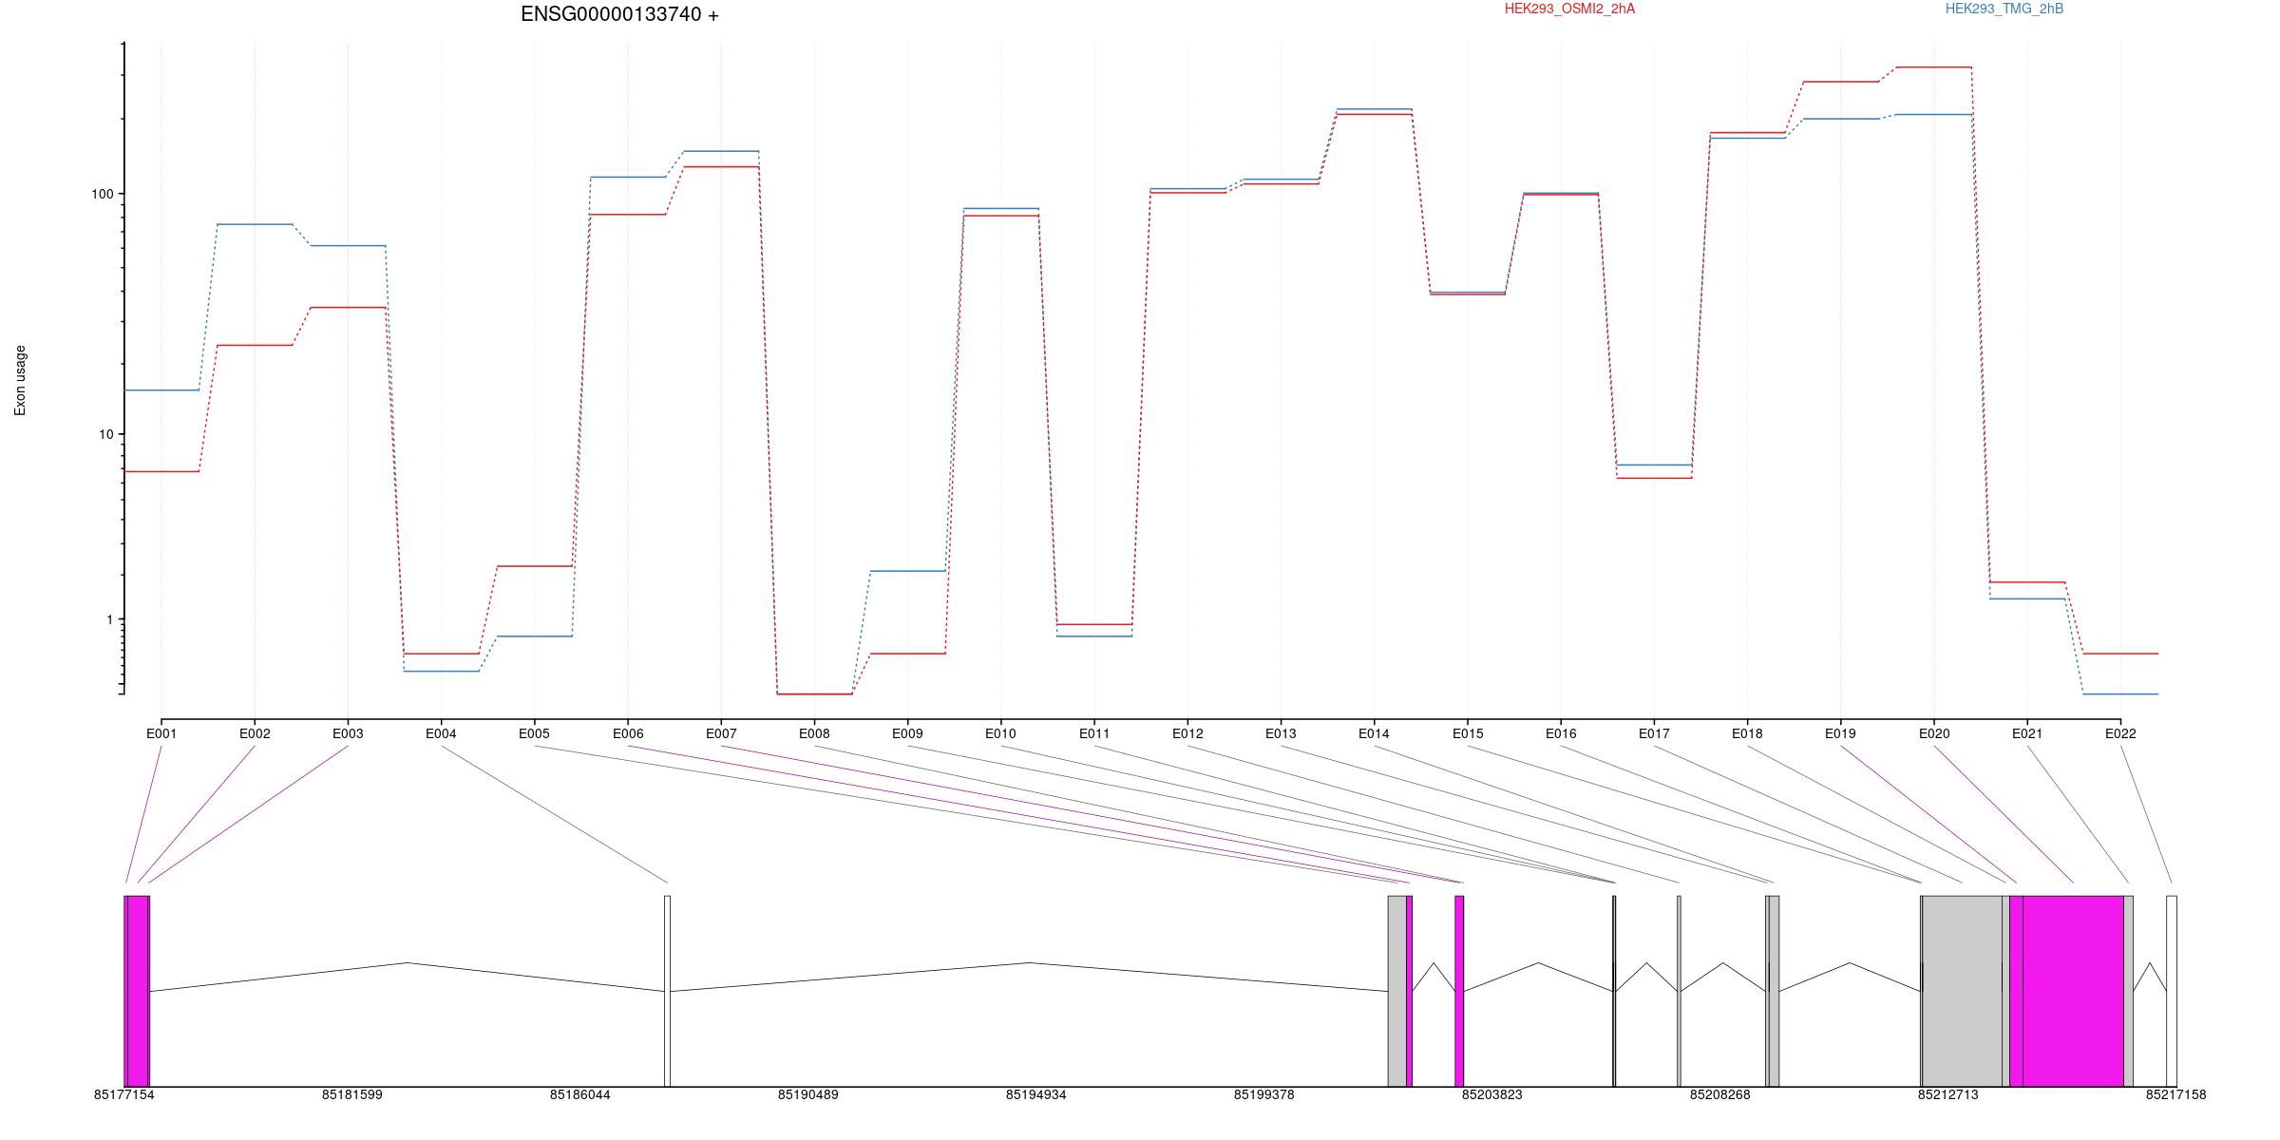Click the white exon box near 85186044

point(667,991)
